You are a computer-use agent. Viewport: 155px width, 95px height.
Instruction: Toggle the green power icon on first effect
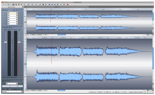coord(22,13)
